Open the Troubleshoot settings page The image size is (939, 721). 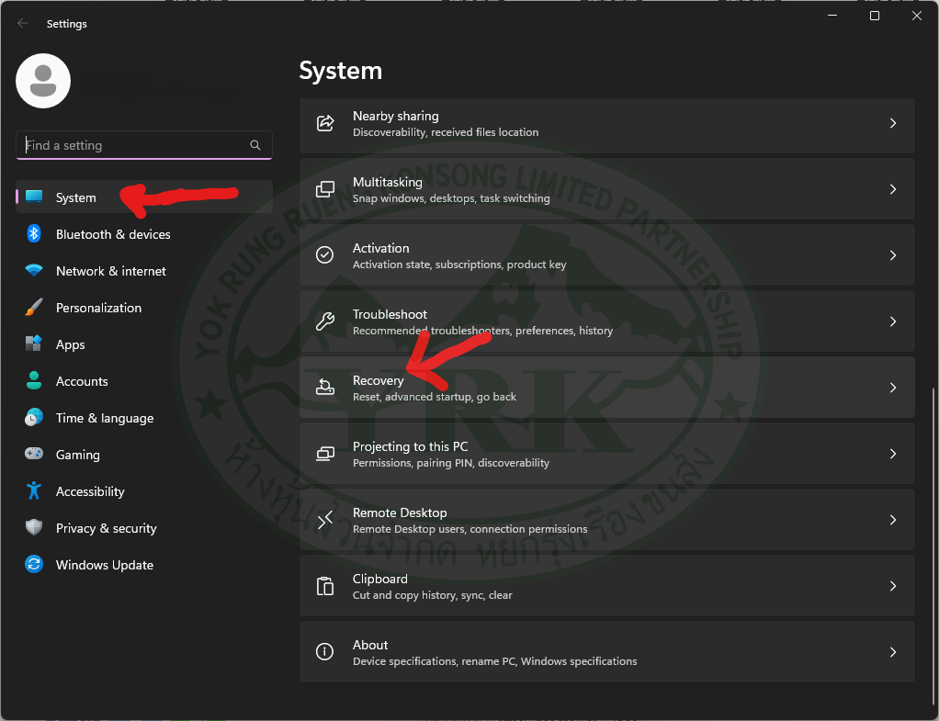(x=607, y=321)
